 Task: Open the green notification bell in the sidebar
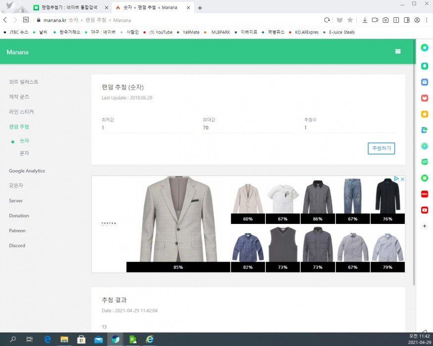[x=425, y=66]
